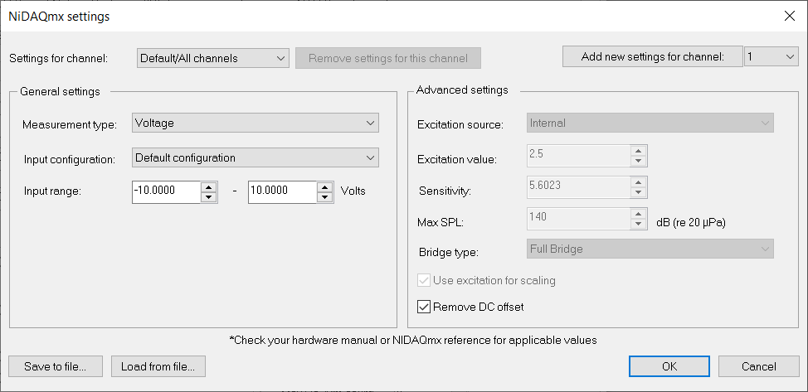Screen dimensions: 808x392
Task: Increase the maximum input range value
Action: coord(324,186)
